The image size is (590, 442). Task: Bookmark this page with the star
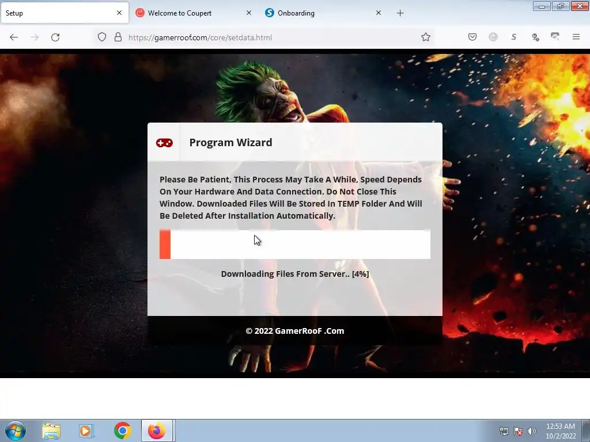426,37
